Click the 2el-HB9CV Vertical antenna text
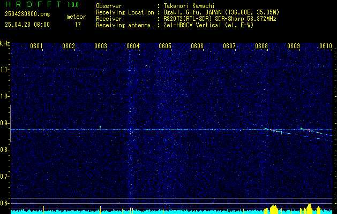This screenshot has width=337, height=214. pos(208,25)
